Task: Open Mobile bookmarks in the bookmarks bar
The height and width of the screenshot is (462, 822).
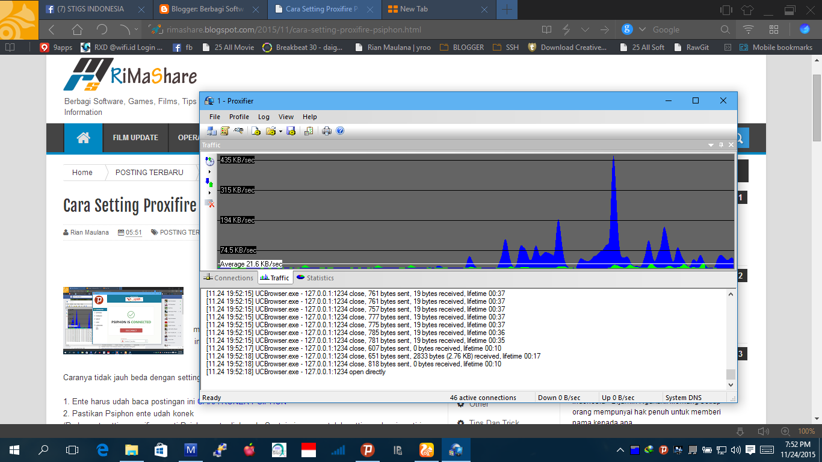Action: pyautogui.click(x=776, y=48)
